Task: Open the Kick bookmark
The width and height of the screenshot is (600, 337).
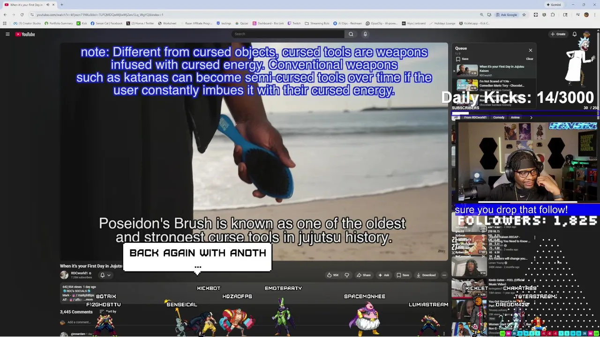Action: [82, 23]
